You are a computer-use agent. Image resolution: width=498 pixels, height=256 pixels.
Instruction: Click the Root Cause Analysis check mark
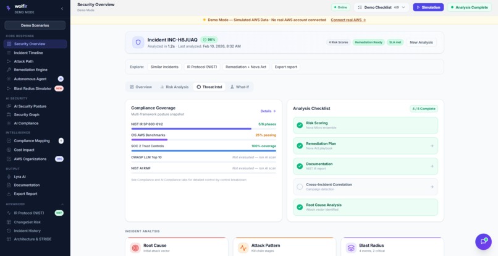pyautogui.click(x=300, y=207)
